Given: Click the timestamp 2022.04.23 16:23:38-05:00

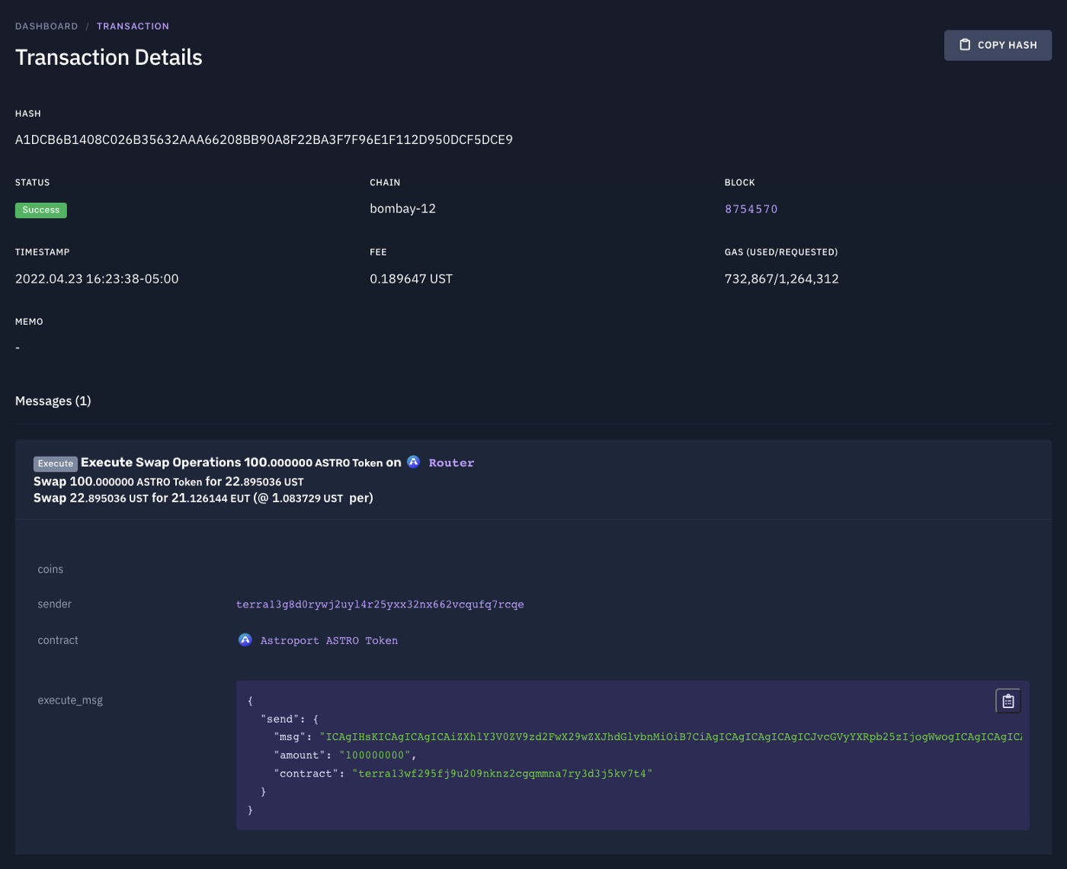Looking at the screenshot, I should [x=97, y=279].
